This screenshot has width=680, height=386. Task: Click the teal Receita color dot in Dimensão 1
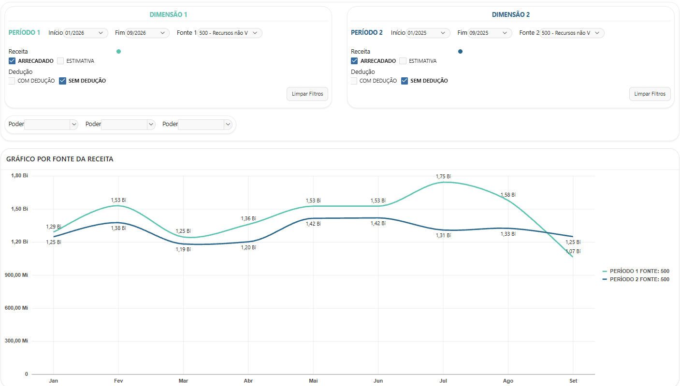[x=119, y=51]
